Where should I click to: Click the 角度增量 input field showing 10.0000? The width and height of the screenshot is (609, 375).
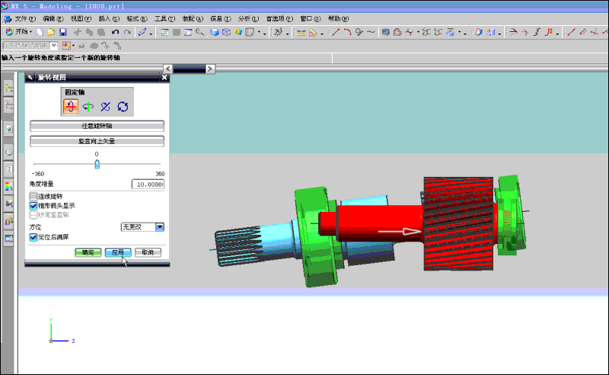(148, 184)
